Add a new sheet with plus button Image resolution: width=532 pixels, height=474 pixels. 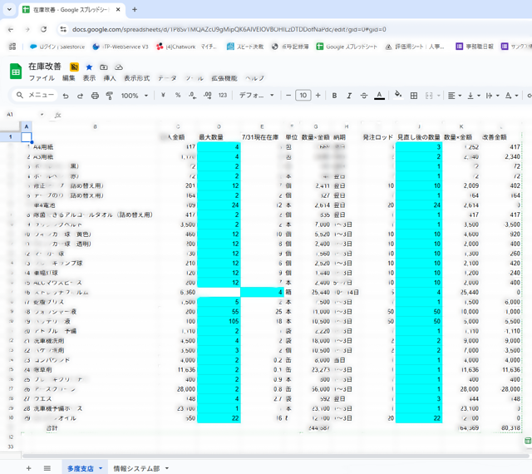[x=29, y=468]
